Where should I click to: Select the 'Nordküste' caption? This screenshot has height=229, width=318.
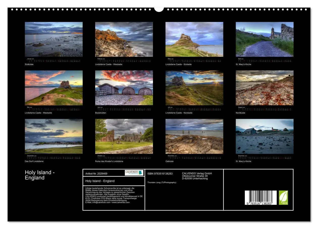(240, 113)
